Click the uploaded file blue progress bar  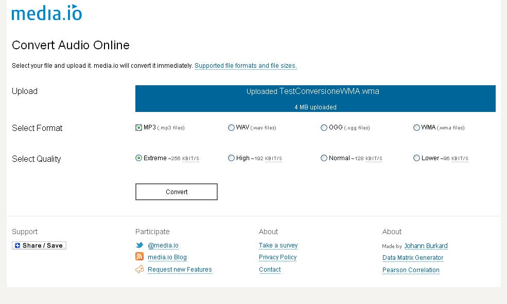(x=315, y=99)
